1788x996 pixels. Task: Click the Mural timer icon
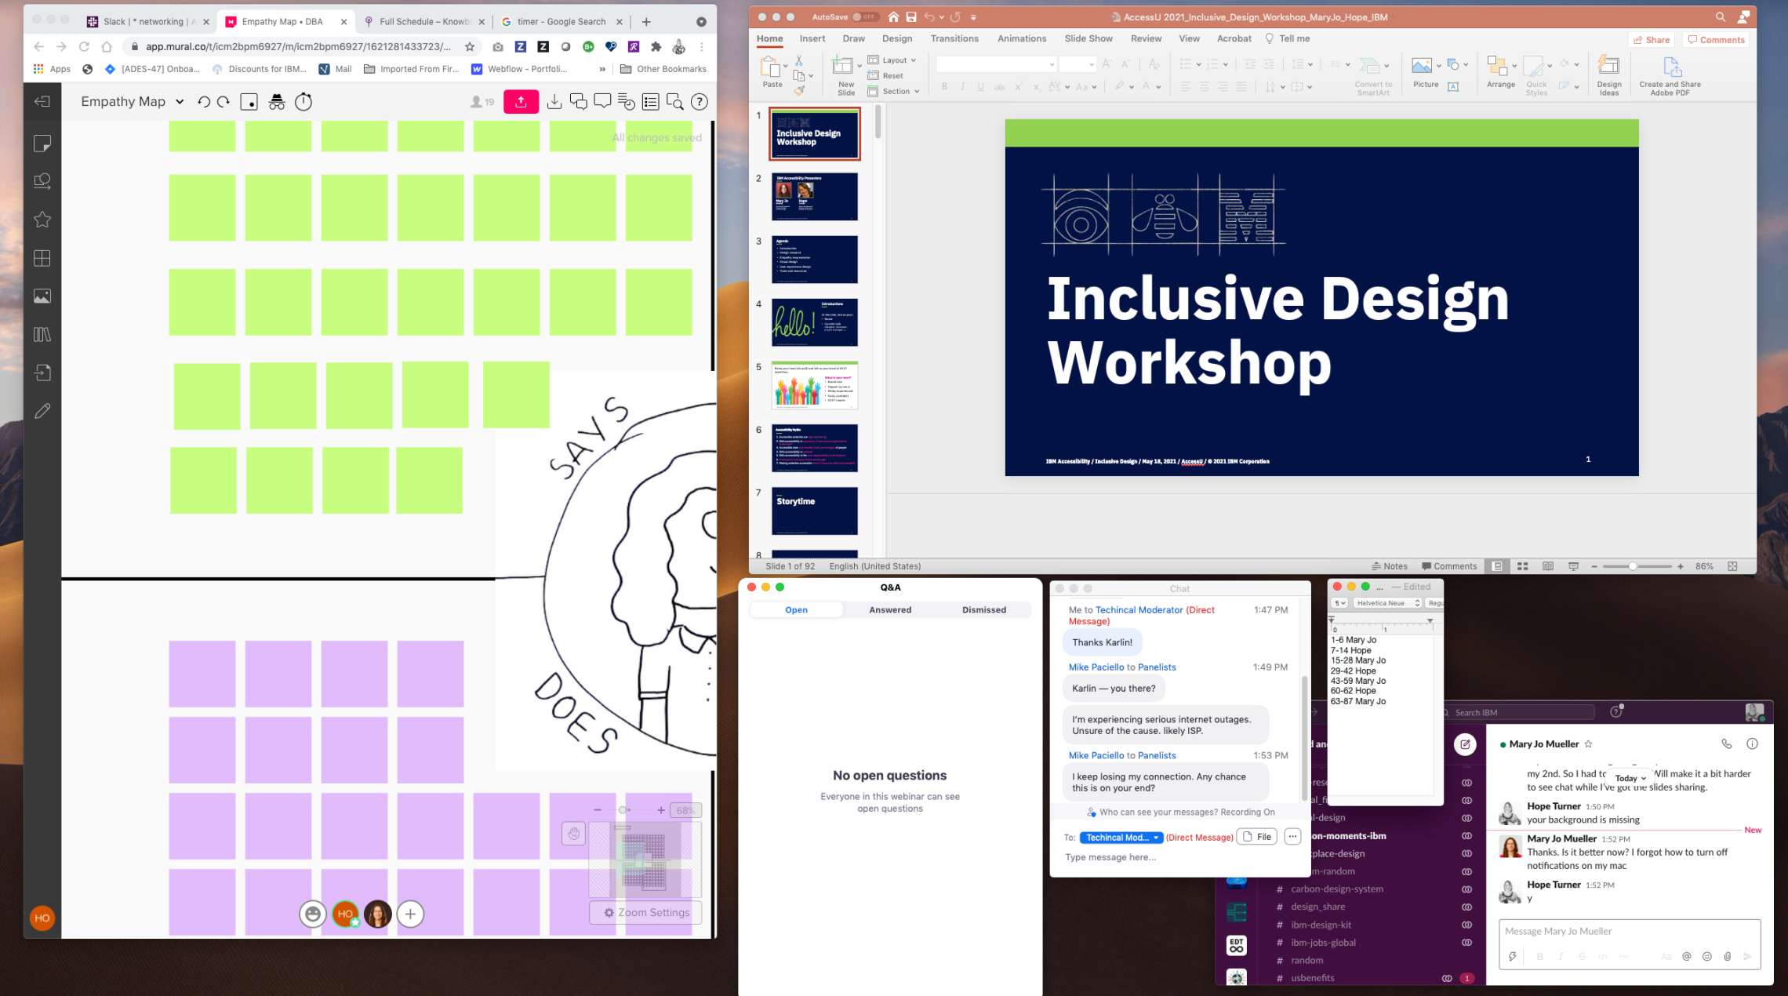click(x=303, y=102)
